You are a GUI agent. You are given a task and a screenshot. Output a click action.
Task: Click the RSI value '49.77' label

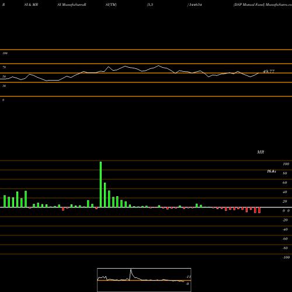[269, 71]
